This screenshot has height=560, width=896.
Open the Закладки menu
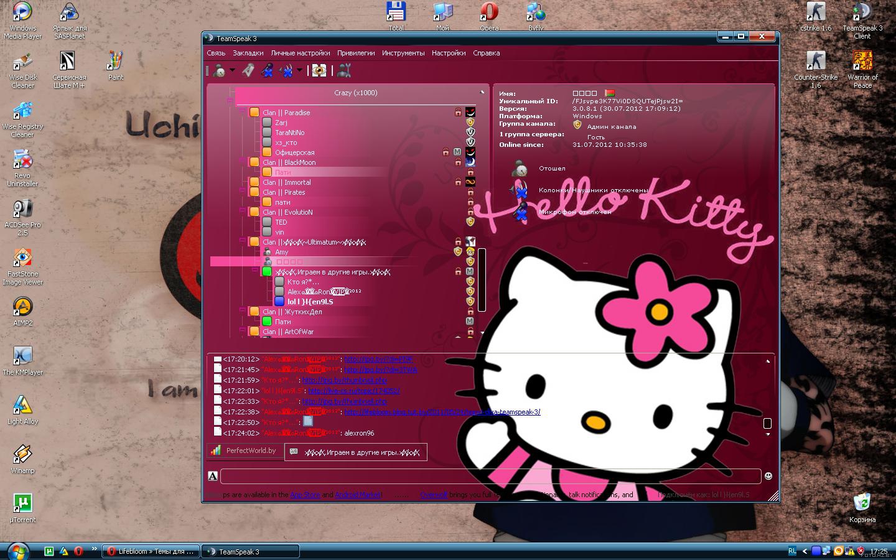pos(248,54)
